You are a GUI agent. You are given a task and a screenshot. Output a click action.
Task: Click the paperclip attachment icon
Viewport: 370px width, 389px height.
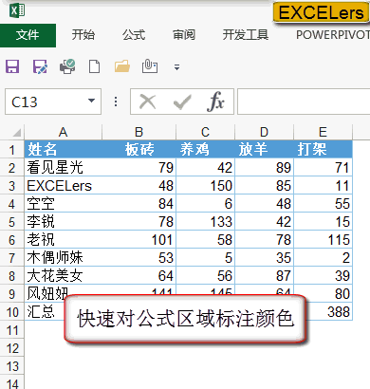[150, 66]
